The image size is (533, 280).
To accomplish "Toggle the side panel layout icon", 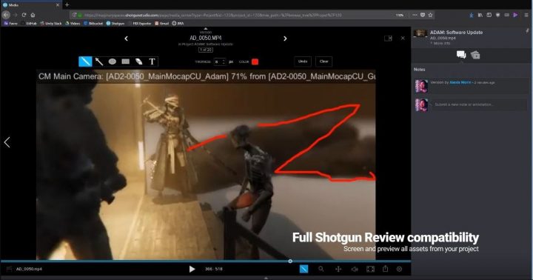I will (x=388, y=39).
